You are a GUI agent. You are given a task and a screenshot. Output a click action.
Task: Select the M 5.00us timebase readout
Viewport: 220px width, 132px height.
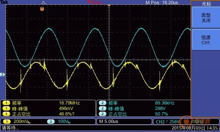click(109, 121)
